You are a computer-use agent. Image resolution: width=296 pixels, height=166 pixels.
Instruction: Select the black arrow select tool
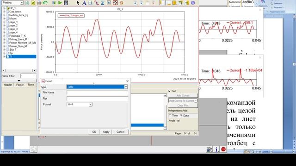pyautogui.click(x=78, y=3)
